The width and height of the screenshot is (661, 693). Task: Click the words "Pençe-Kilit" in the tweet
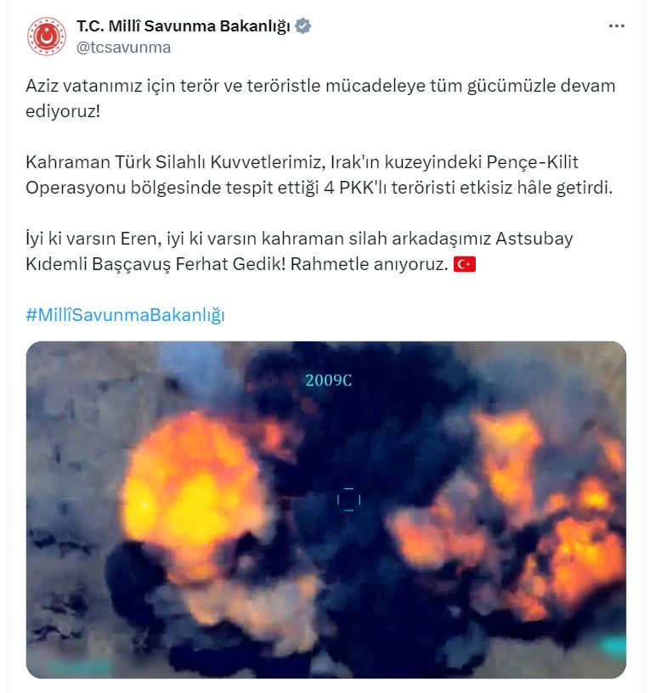(x=533, y=162)
